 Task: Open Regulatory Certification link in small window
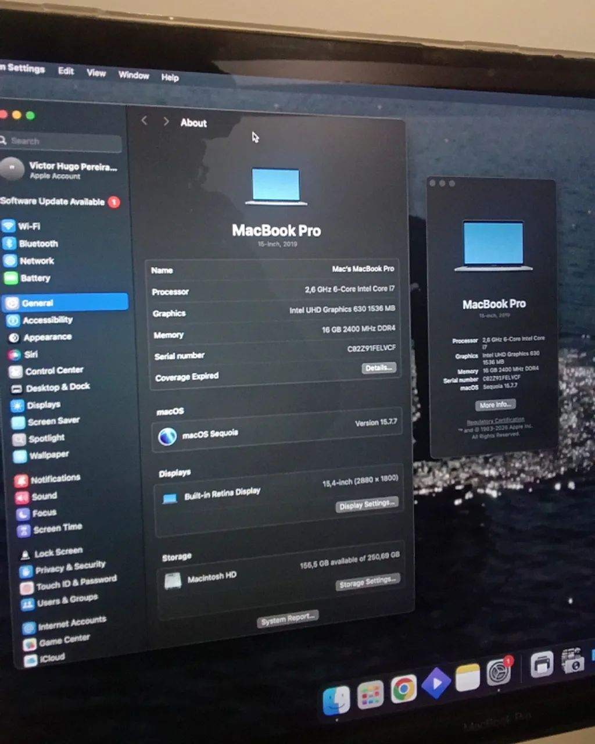(x=495, y=421)
